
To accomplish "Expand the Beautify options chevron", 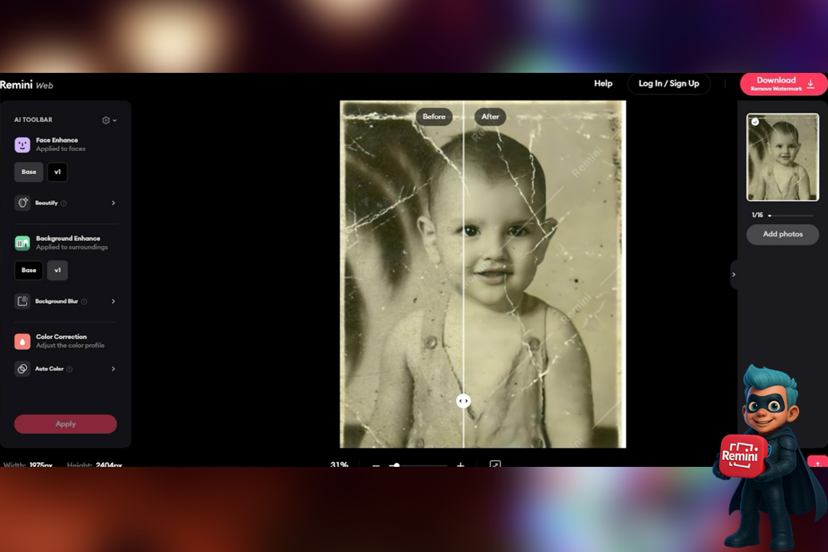I will click(x=113, y=203).
